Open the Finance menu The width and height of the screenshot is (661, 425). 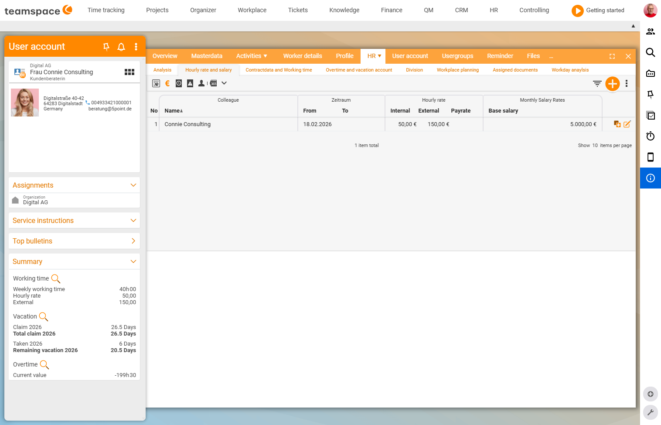coord(392,10)
